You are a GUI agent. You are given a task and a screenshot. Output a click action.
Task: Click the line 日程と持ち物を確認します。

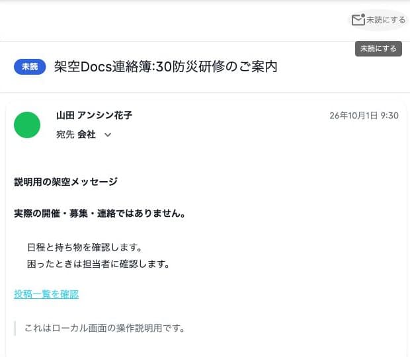pos(85,247)
